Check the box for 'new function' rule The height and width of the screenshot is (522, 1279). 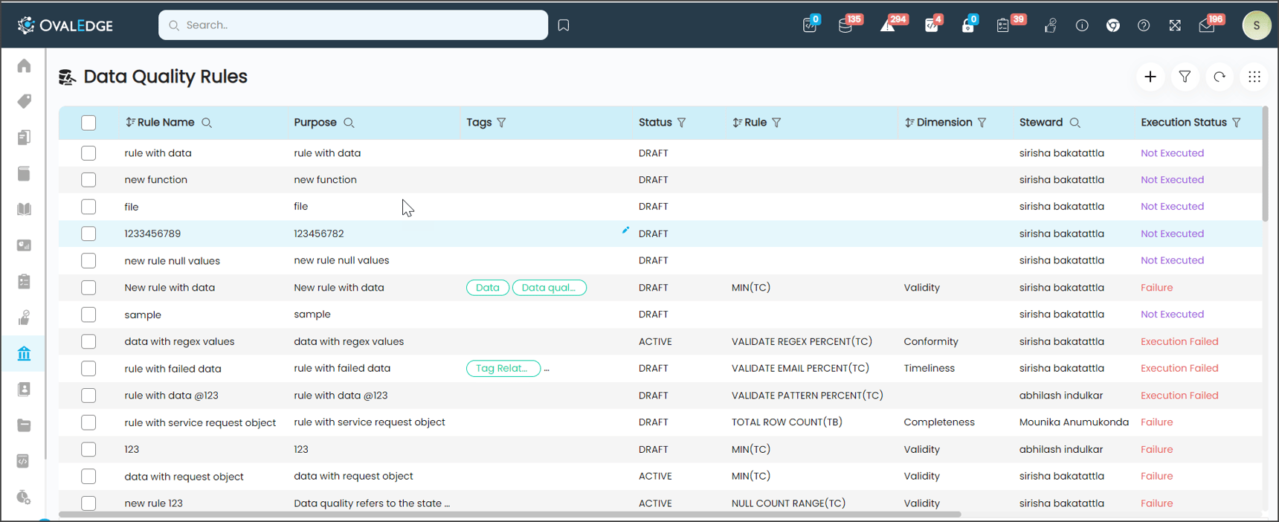coord(88,180)
